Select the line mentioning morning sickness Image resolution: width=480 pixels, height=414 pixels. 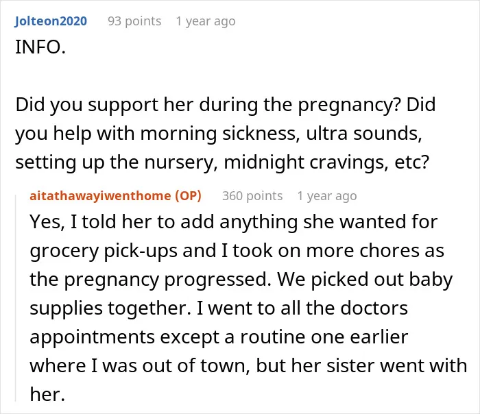219,134
